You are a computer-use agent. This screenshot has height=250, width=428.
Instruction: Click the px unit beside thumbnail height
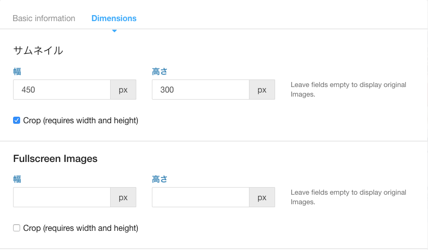(x=262, y=90)
